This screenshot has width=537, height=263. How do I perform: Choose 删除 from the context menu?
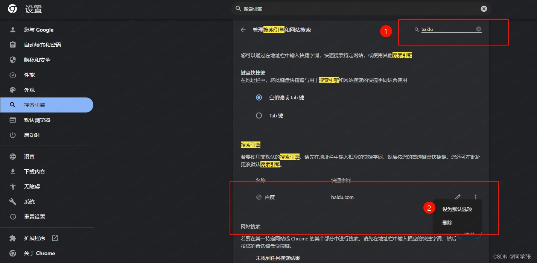click(447, 223)
